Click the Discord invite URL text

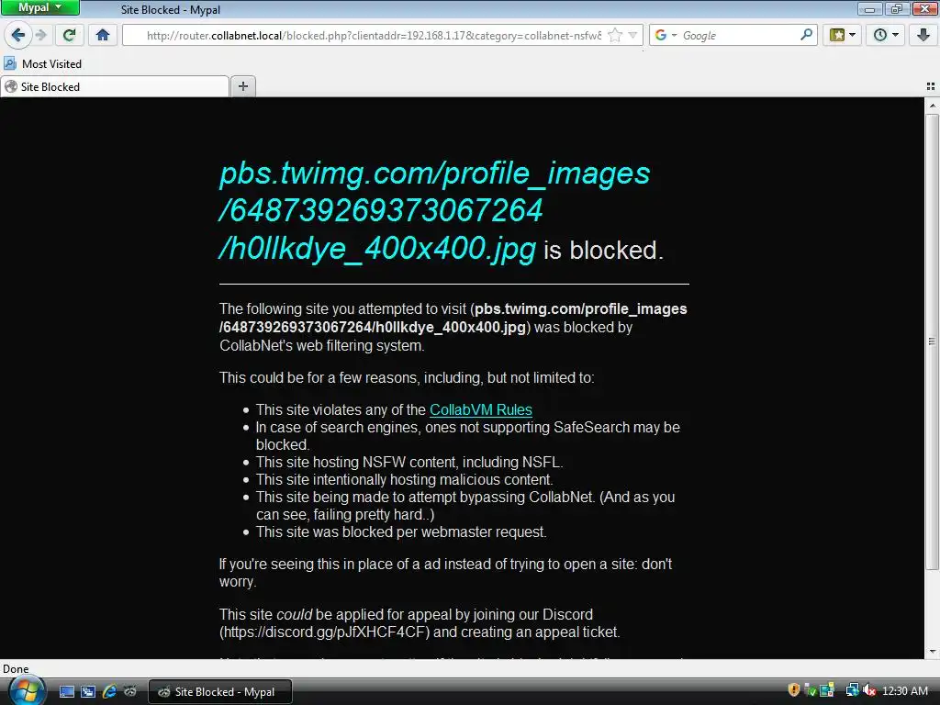click(324, 632)
